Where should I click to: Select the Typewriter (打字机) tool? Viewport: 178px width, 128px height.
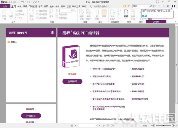[97, 15]
